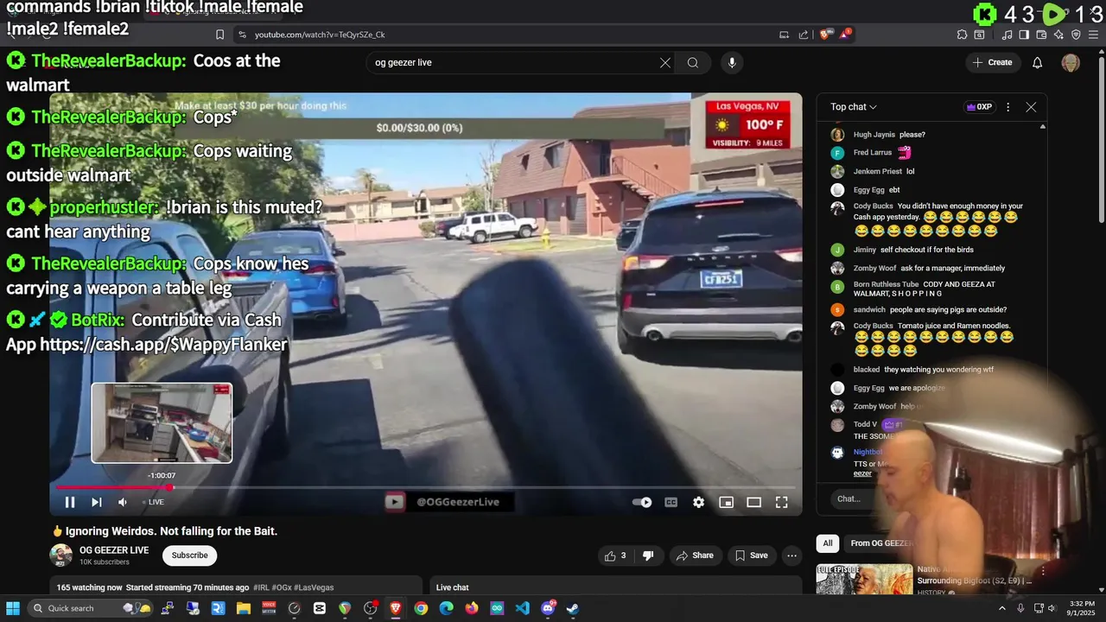Like the video with thumbs up
This screenshot has height=622, width=1106.
pyautogui.click(x=615, y=555)
